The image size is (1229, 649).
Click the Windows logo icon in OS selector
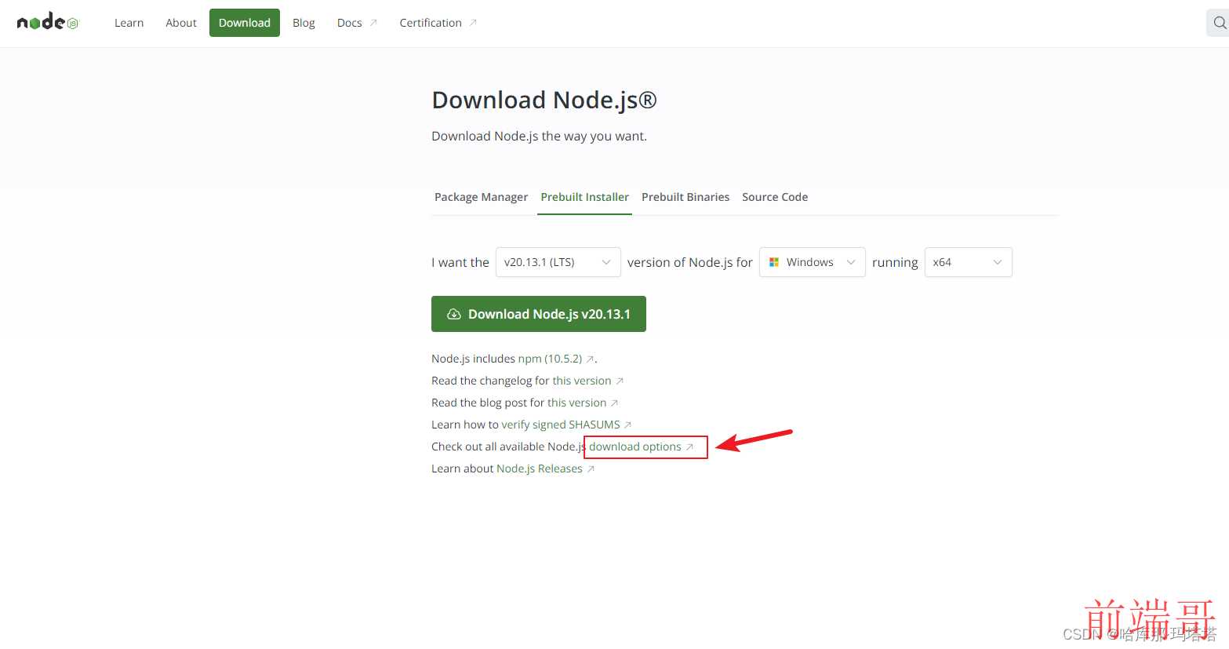pos(774,262)
